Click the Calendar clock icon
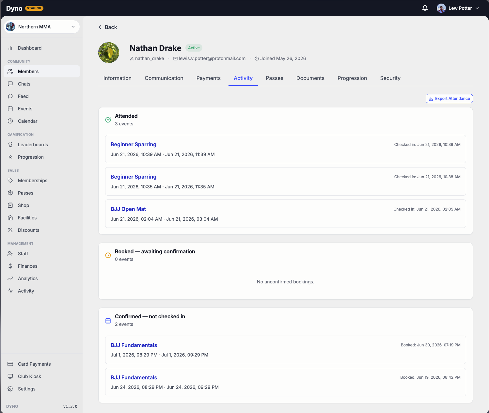This screenshot has height=413, width=489. point(10,121)
